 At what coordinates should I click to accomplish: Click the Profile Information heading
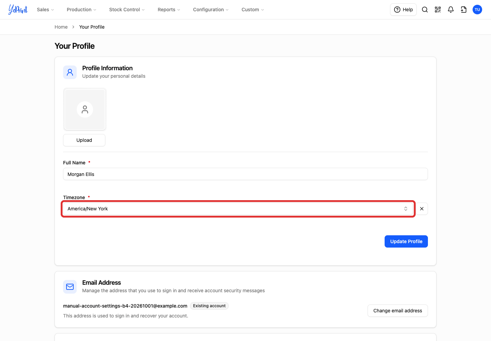click(x=107, y=68)
